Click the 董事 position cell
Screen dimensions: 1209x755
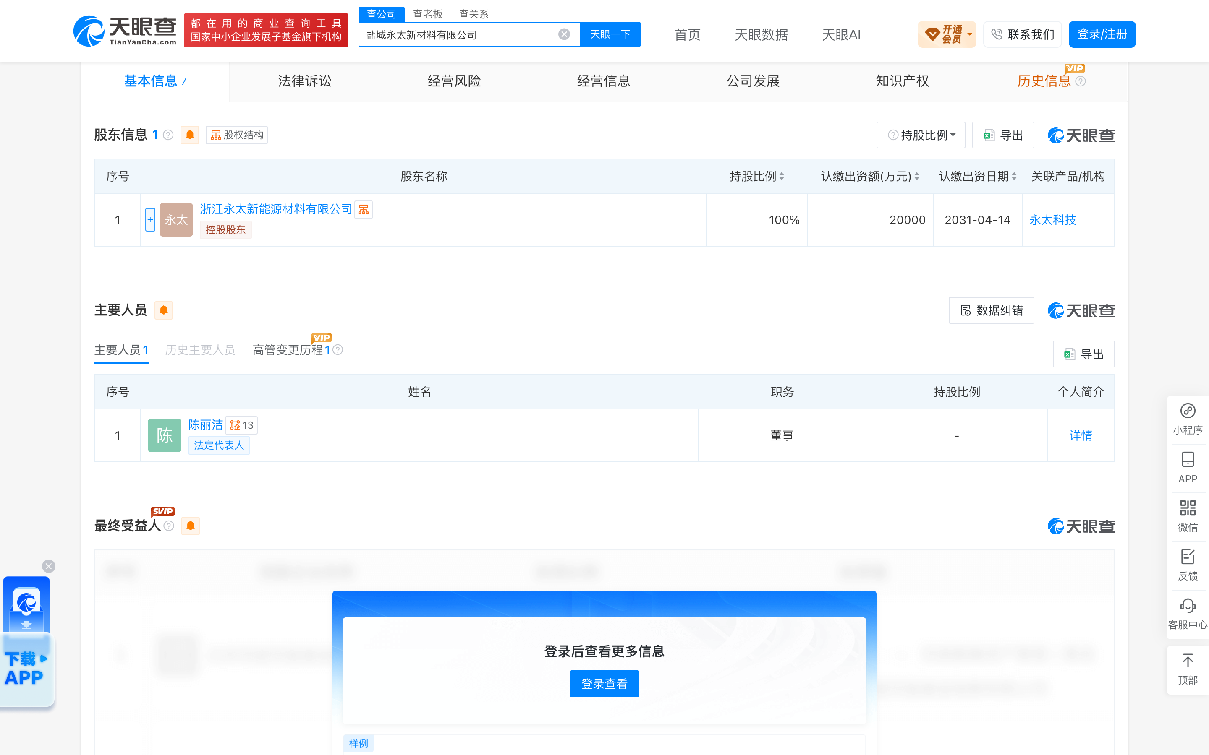(x=782, y=435)
